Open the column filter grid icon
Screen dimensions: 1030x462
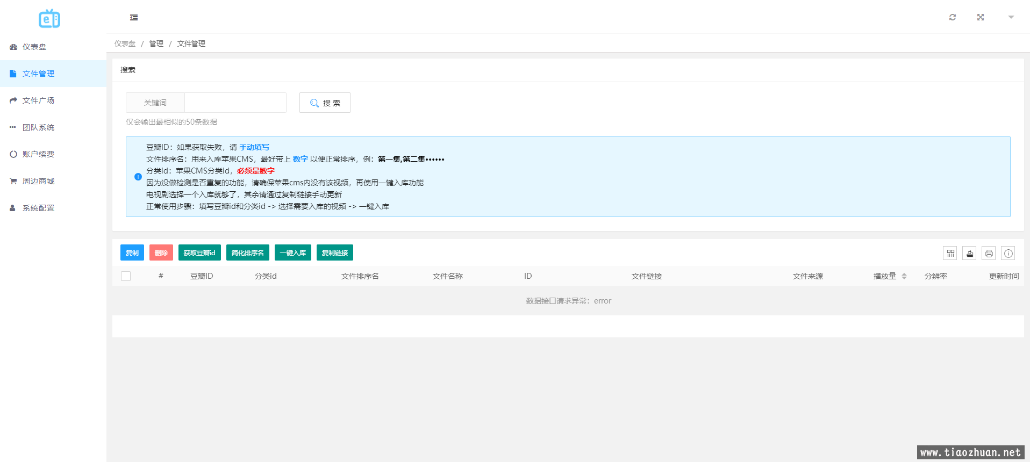[x=950, y=253]
